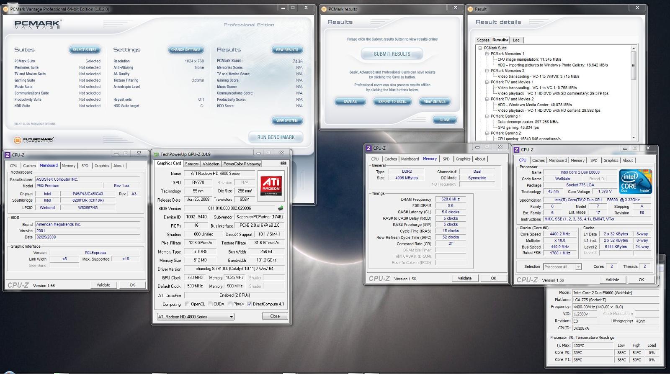
Task: Click the GPU-Z title bar application icon
Action: tap(156, 154)
